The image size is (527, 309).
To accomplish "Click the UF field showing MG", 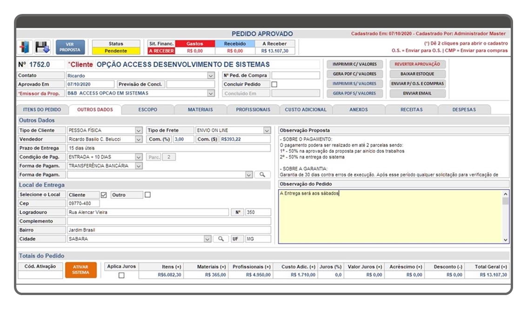I will pyautogui.click(x=258, y=239).
